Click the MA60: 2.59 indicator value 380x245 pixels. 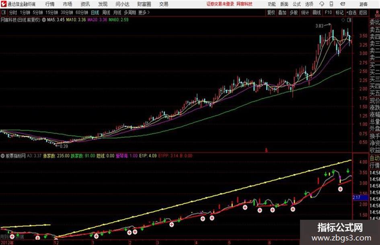(x=119, y=20)
